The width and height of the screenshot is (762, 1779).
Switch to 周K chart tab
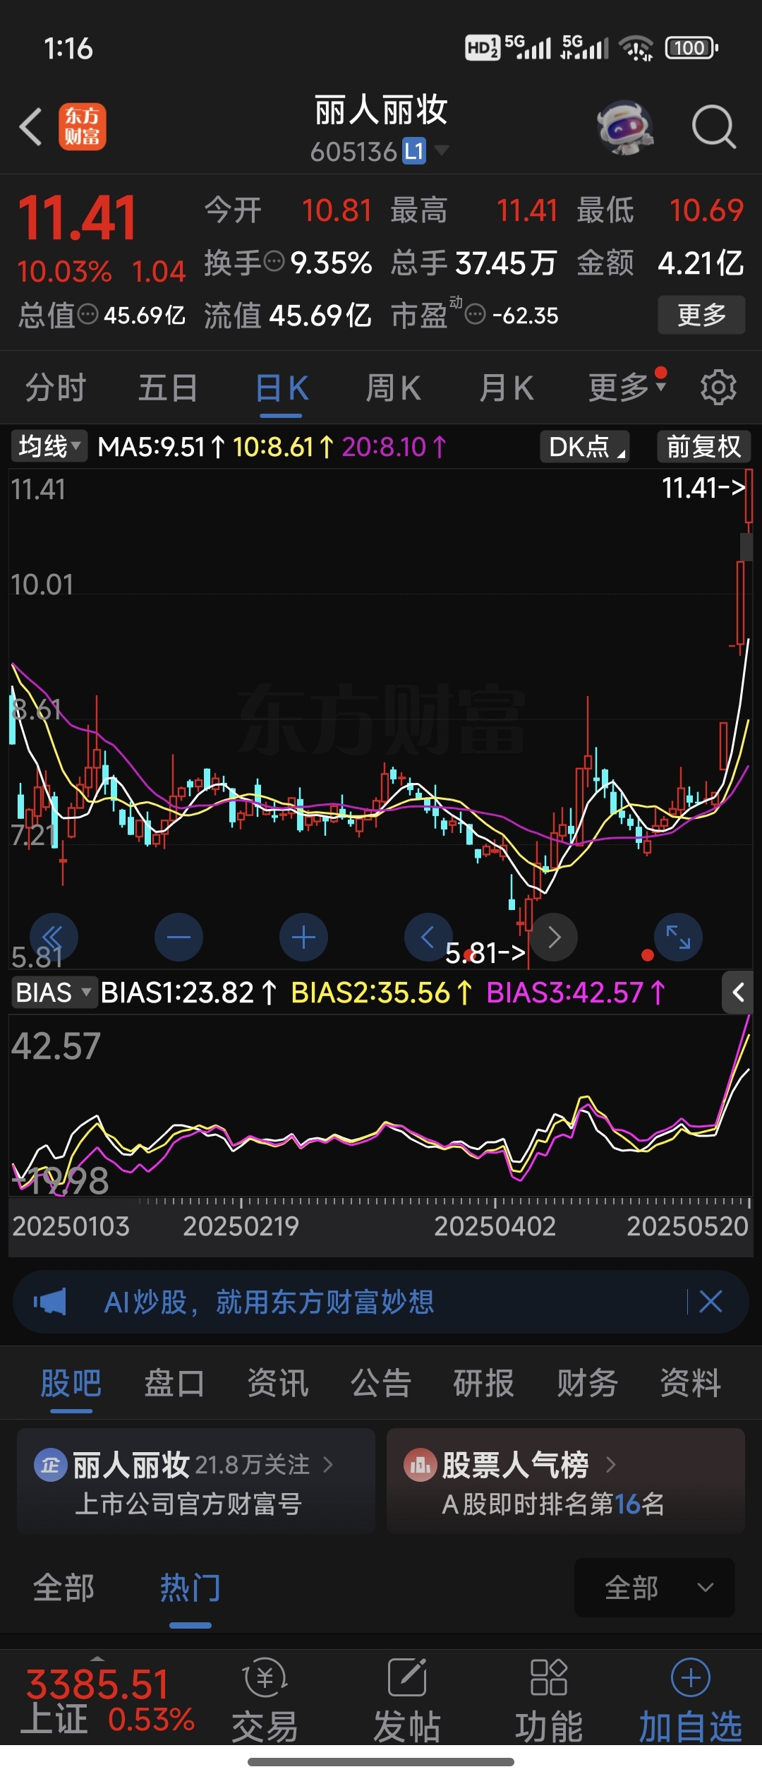(393, 388)
